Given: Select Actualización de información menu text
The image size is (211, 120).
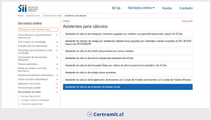Looking at the screenshot, I should [x=33, y=46].
